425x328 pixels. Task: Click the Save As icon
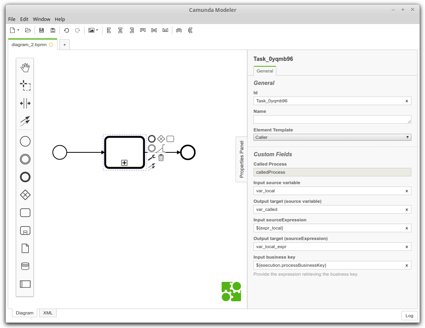[53, 30]
